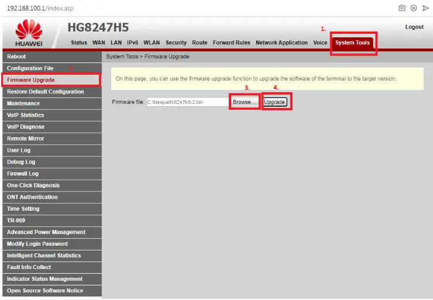View the User Log
Screen dimensions: 433x300
[x=52, y=150]
